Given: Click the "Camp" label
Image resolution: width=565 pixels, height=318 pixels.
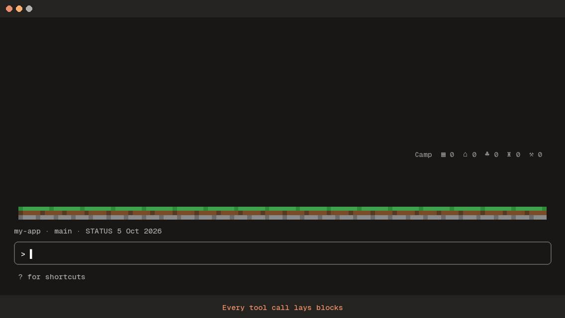Looking at the screenshot, I should 423,155.
